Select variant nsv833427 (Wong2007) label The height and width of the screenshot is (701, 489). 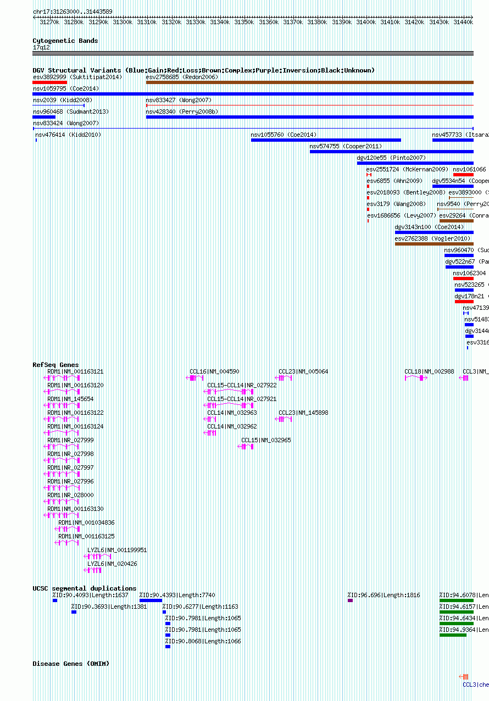(x=179, y=100)
